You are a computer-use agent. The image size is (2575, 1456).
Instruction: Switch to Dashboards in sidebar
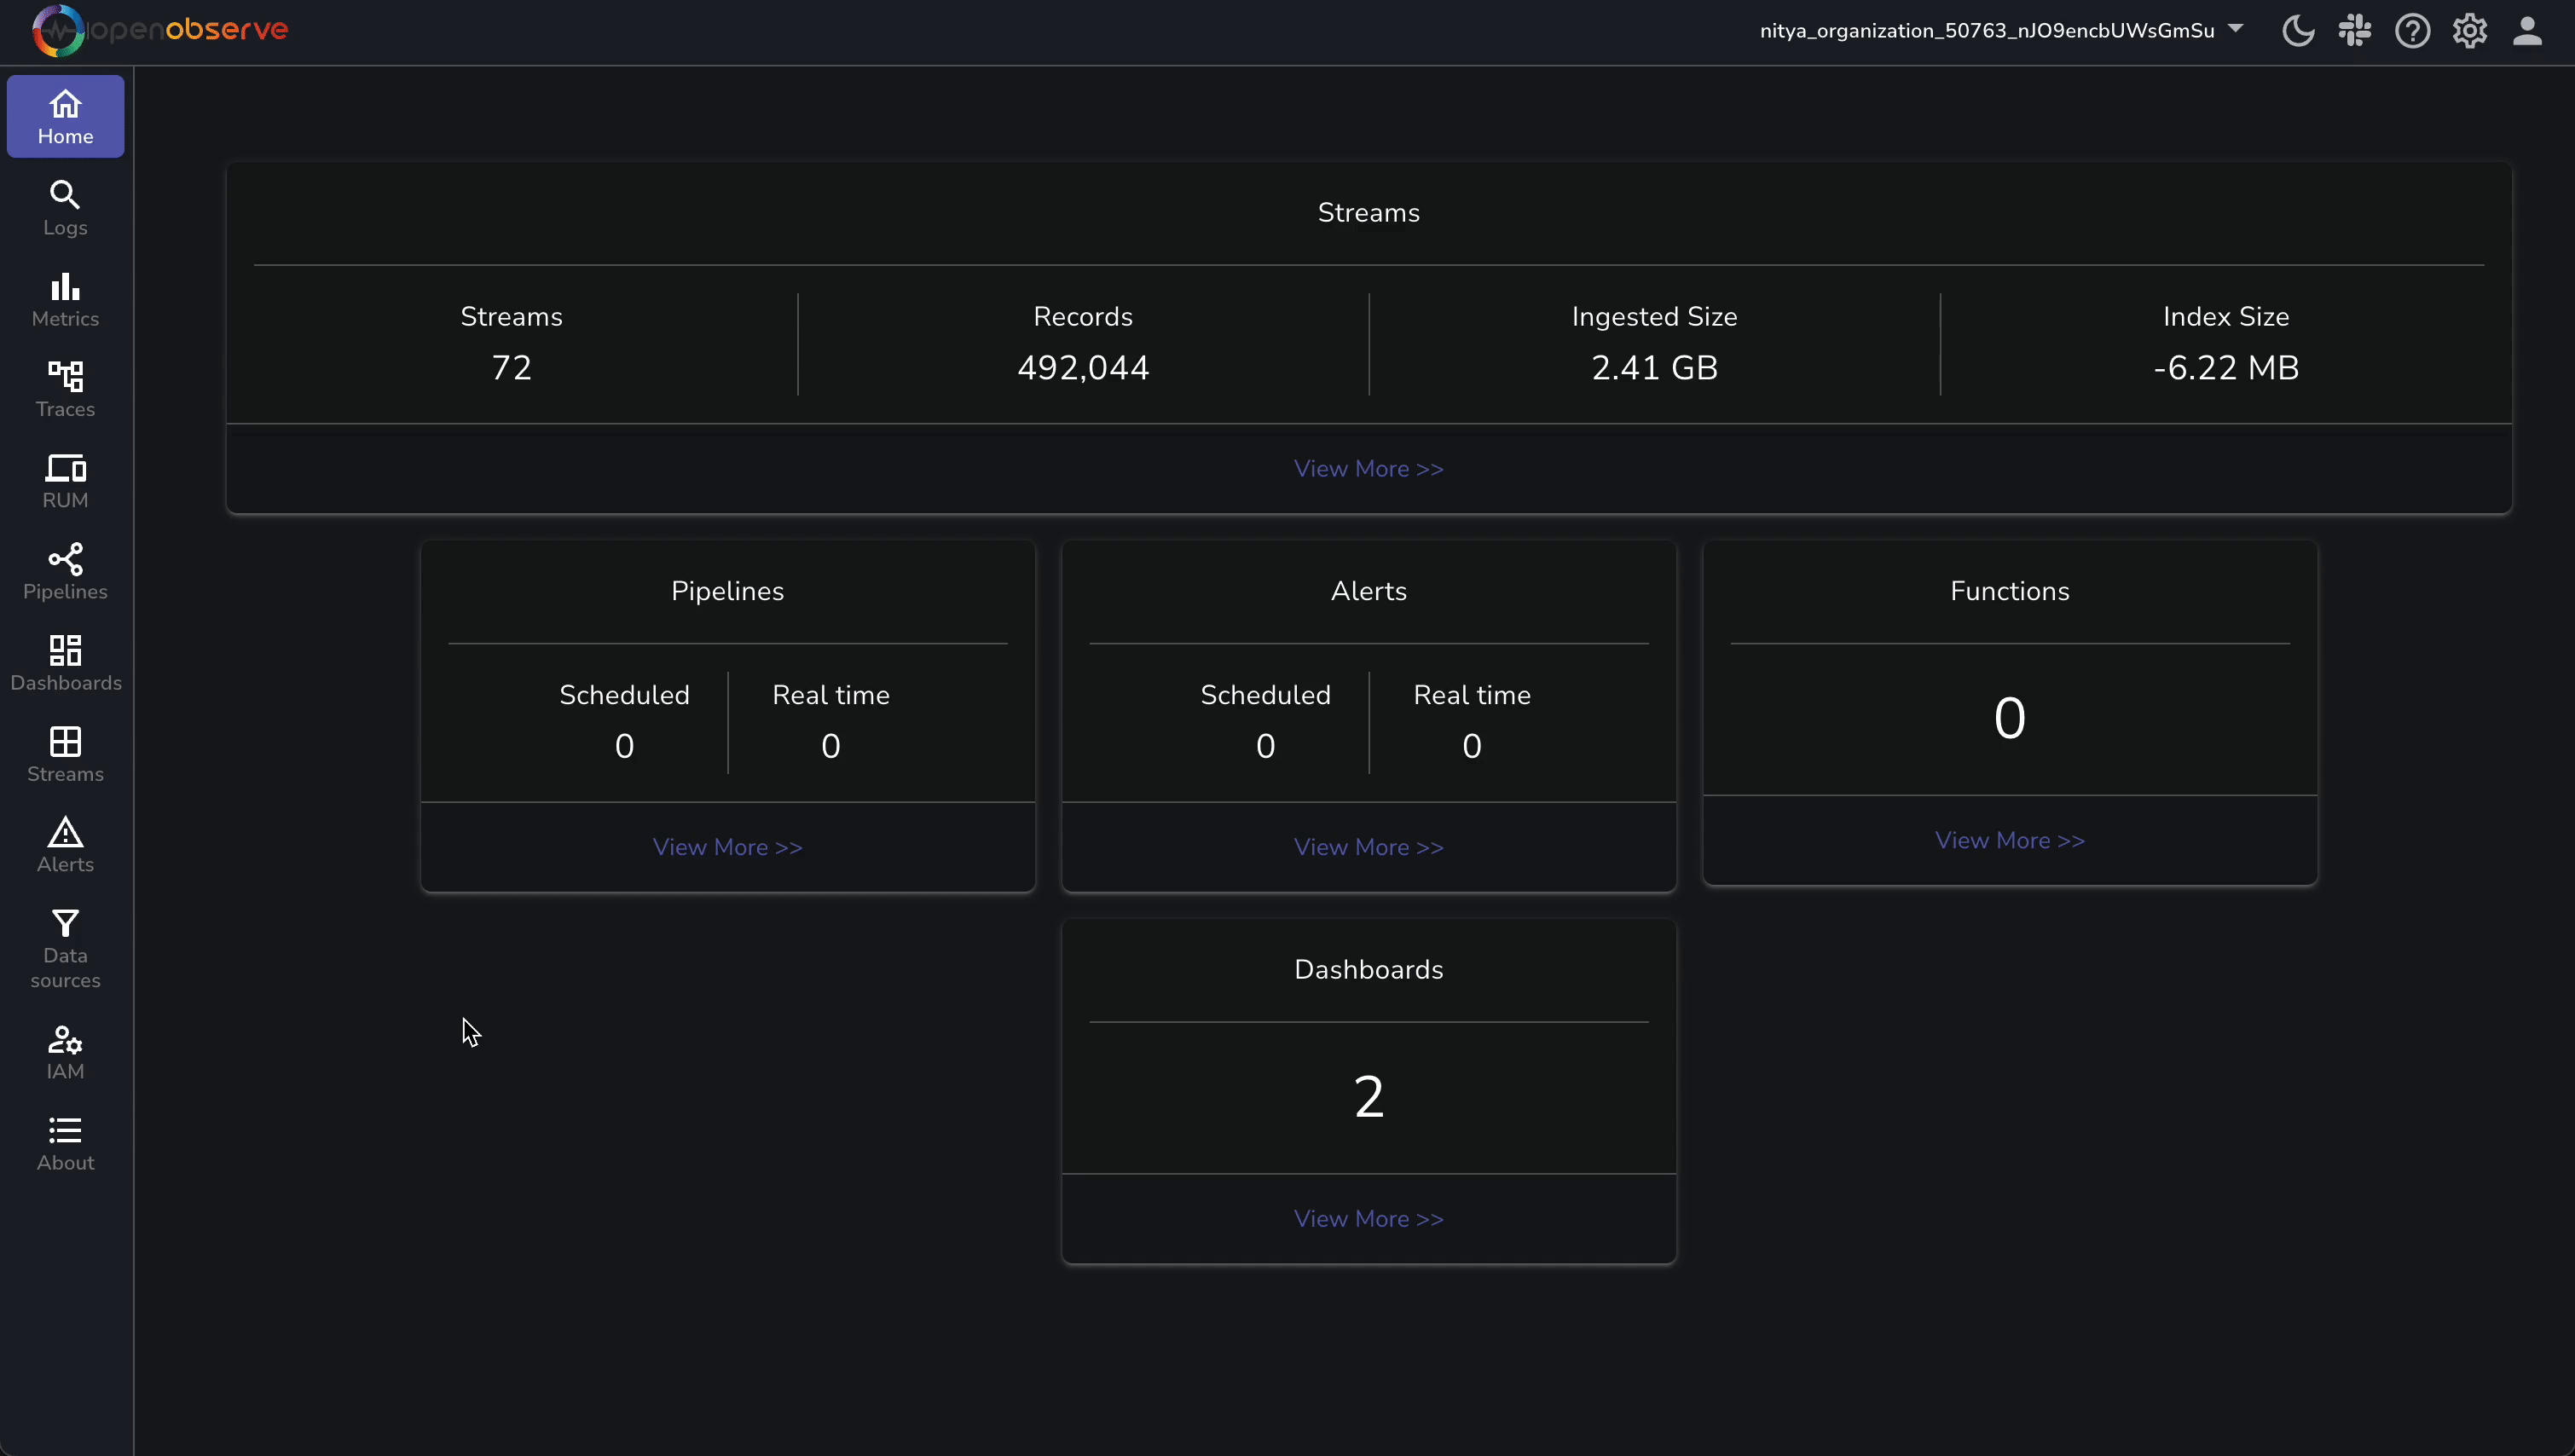pyautogui.click(x=65, y=663)
